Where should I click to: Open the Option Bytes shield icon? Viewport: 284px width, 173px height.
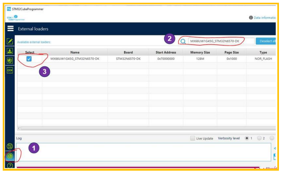click(10, 61)
